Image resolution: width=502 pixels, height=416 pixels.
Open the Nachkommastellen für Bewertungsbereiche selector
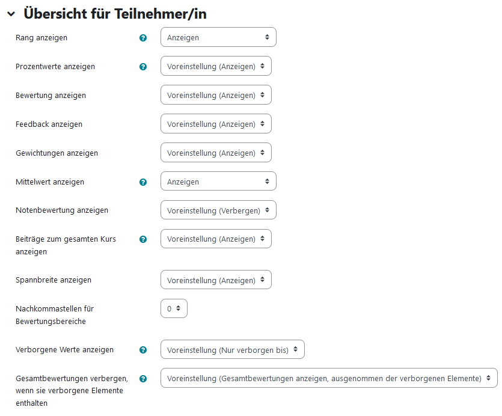pos(174,308)
